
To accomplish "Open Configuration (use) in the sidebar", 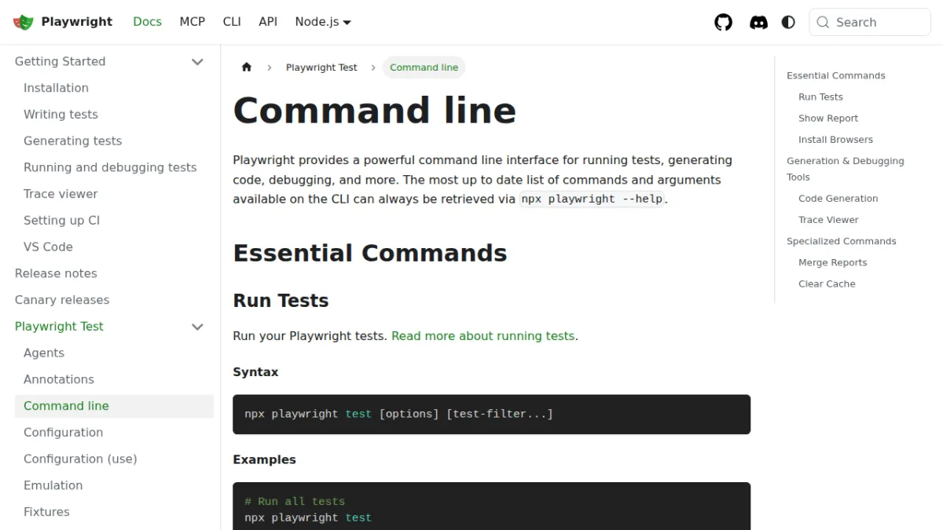I will [80, 459].
